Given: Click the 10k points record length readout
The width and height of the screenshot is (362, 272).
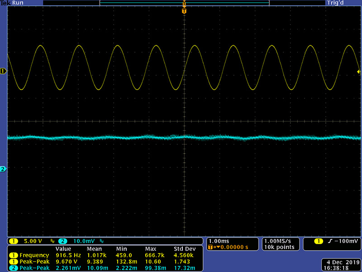Looking at the screenshot, I should pos(279,247).
